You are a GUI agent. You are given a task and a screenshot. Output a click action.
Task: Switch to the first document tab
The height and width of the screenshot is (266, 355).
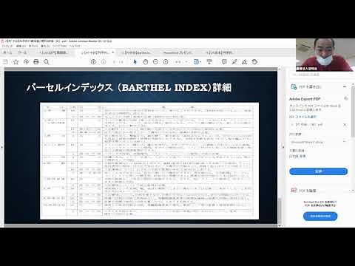(x=53, y=52)
